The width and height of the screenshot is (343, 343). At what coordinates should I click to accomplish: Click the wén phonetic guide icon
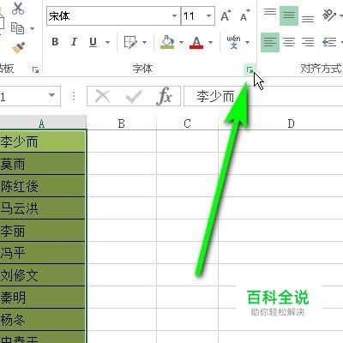tap(234, 42)
